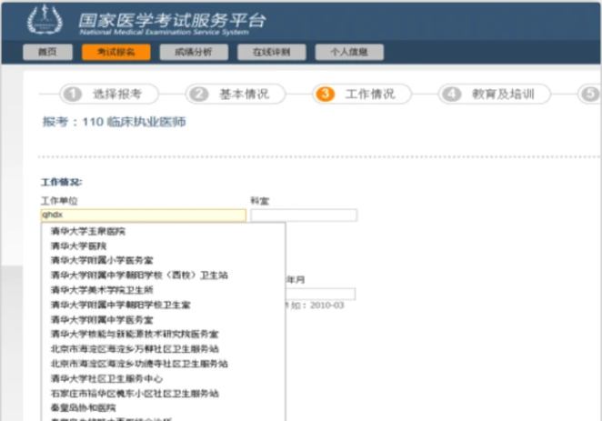Go to the 个人信息 tab
The height and width of the screenshot is (421, 602).
coord(349,52)
